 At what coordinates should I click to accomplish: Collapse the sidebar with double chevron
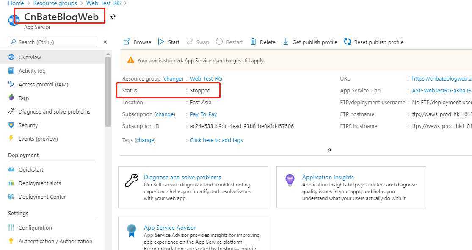(105, 42)
